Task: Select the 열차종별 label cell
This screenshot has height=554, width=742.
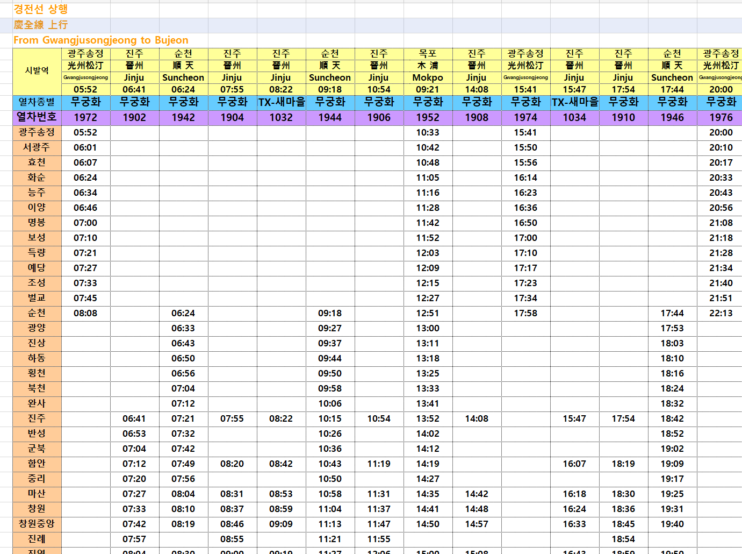Action: tap(37, 102)
